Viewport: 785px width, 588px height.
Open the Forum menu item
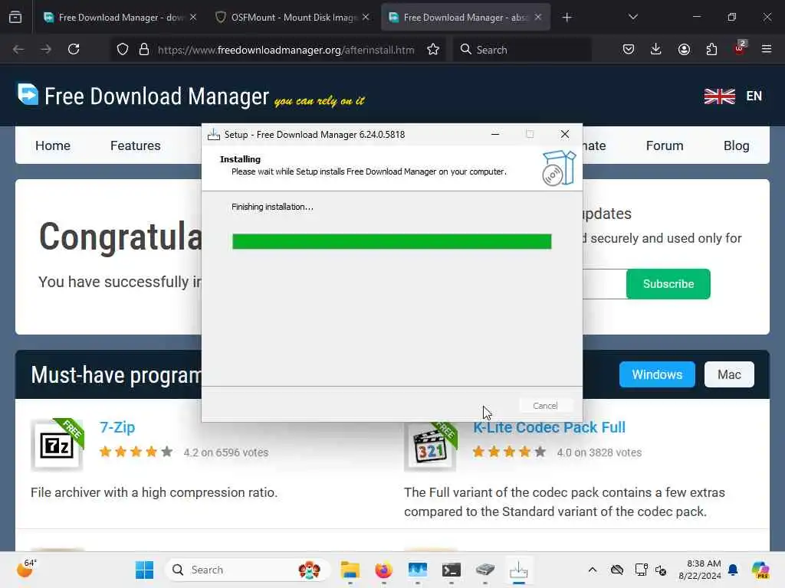665,145
